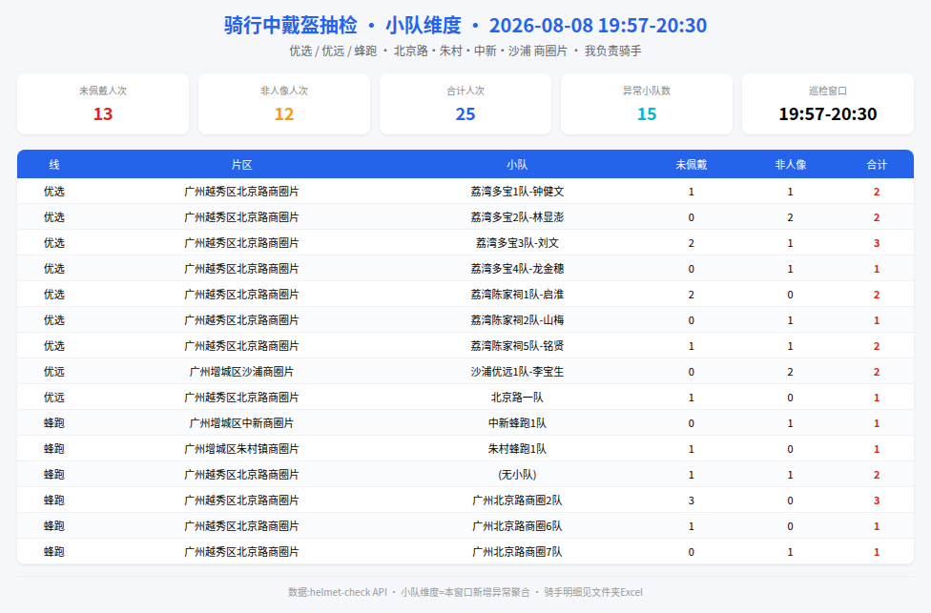
Task: Select team 广州北京路商圈6队
Action: (517, 525)
